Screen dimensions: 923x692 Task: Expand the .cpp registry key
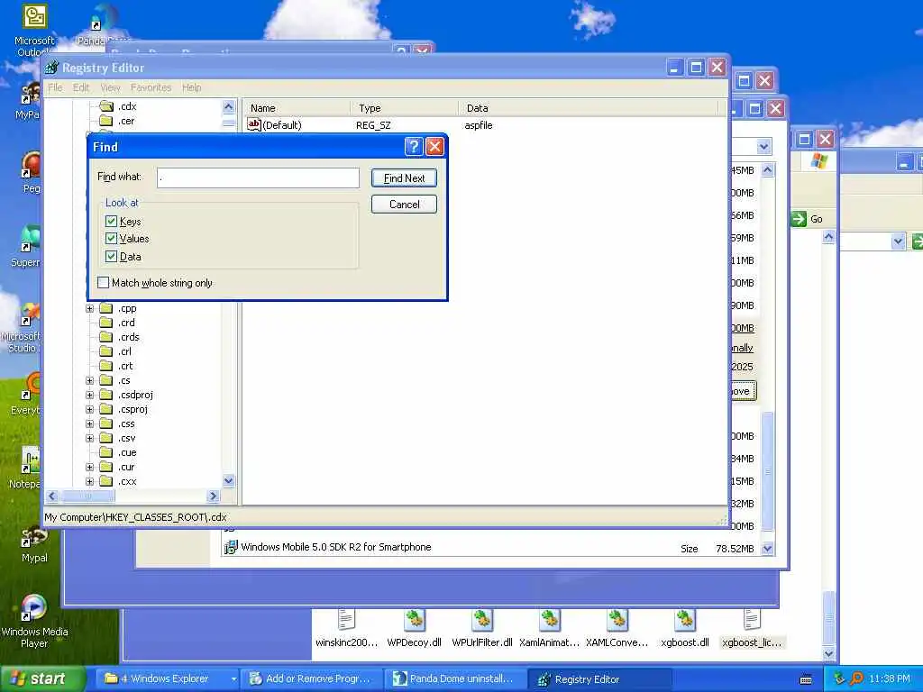[89, 308]
